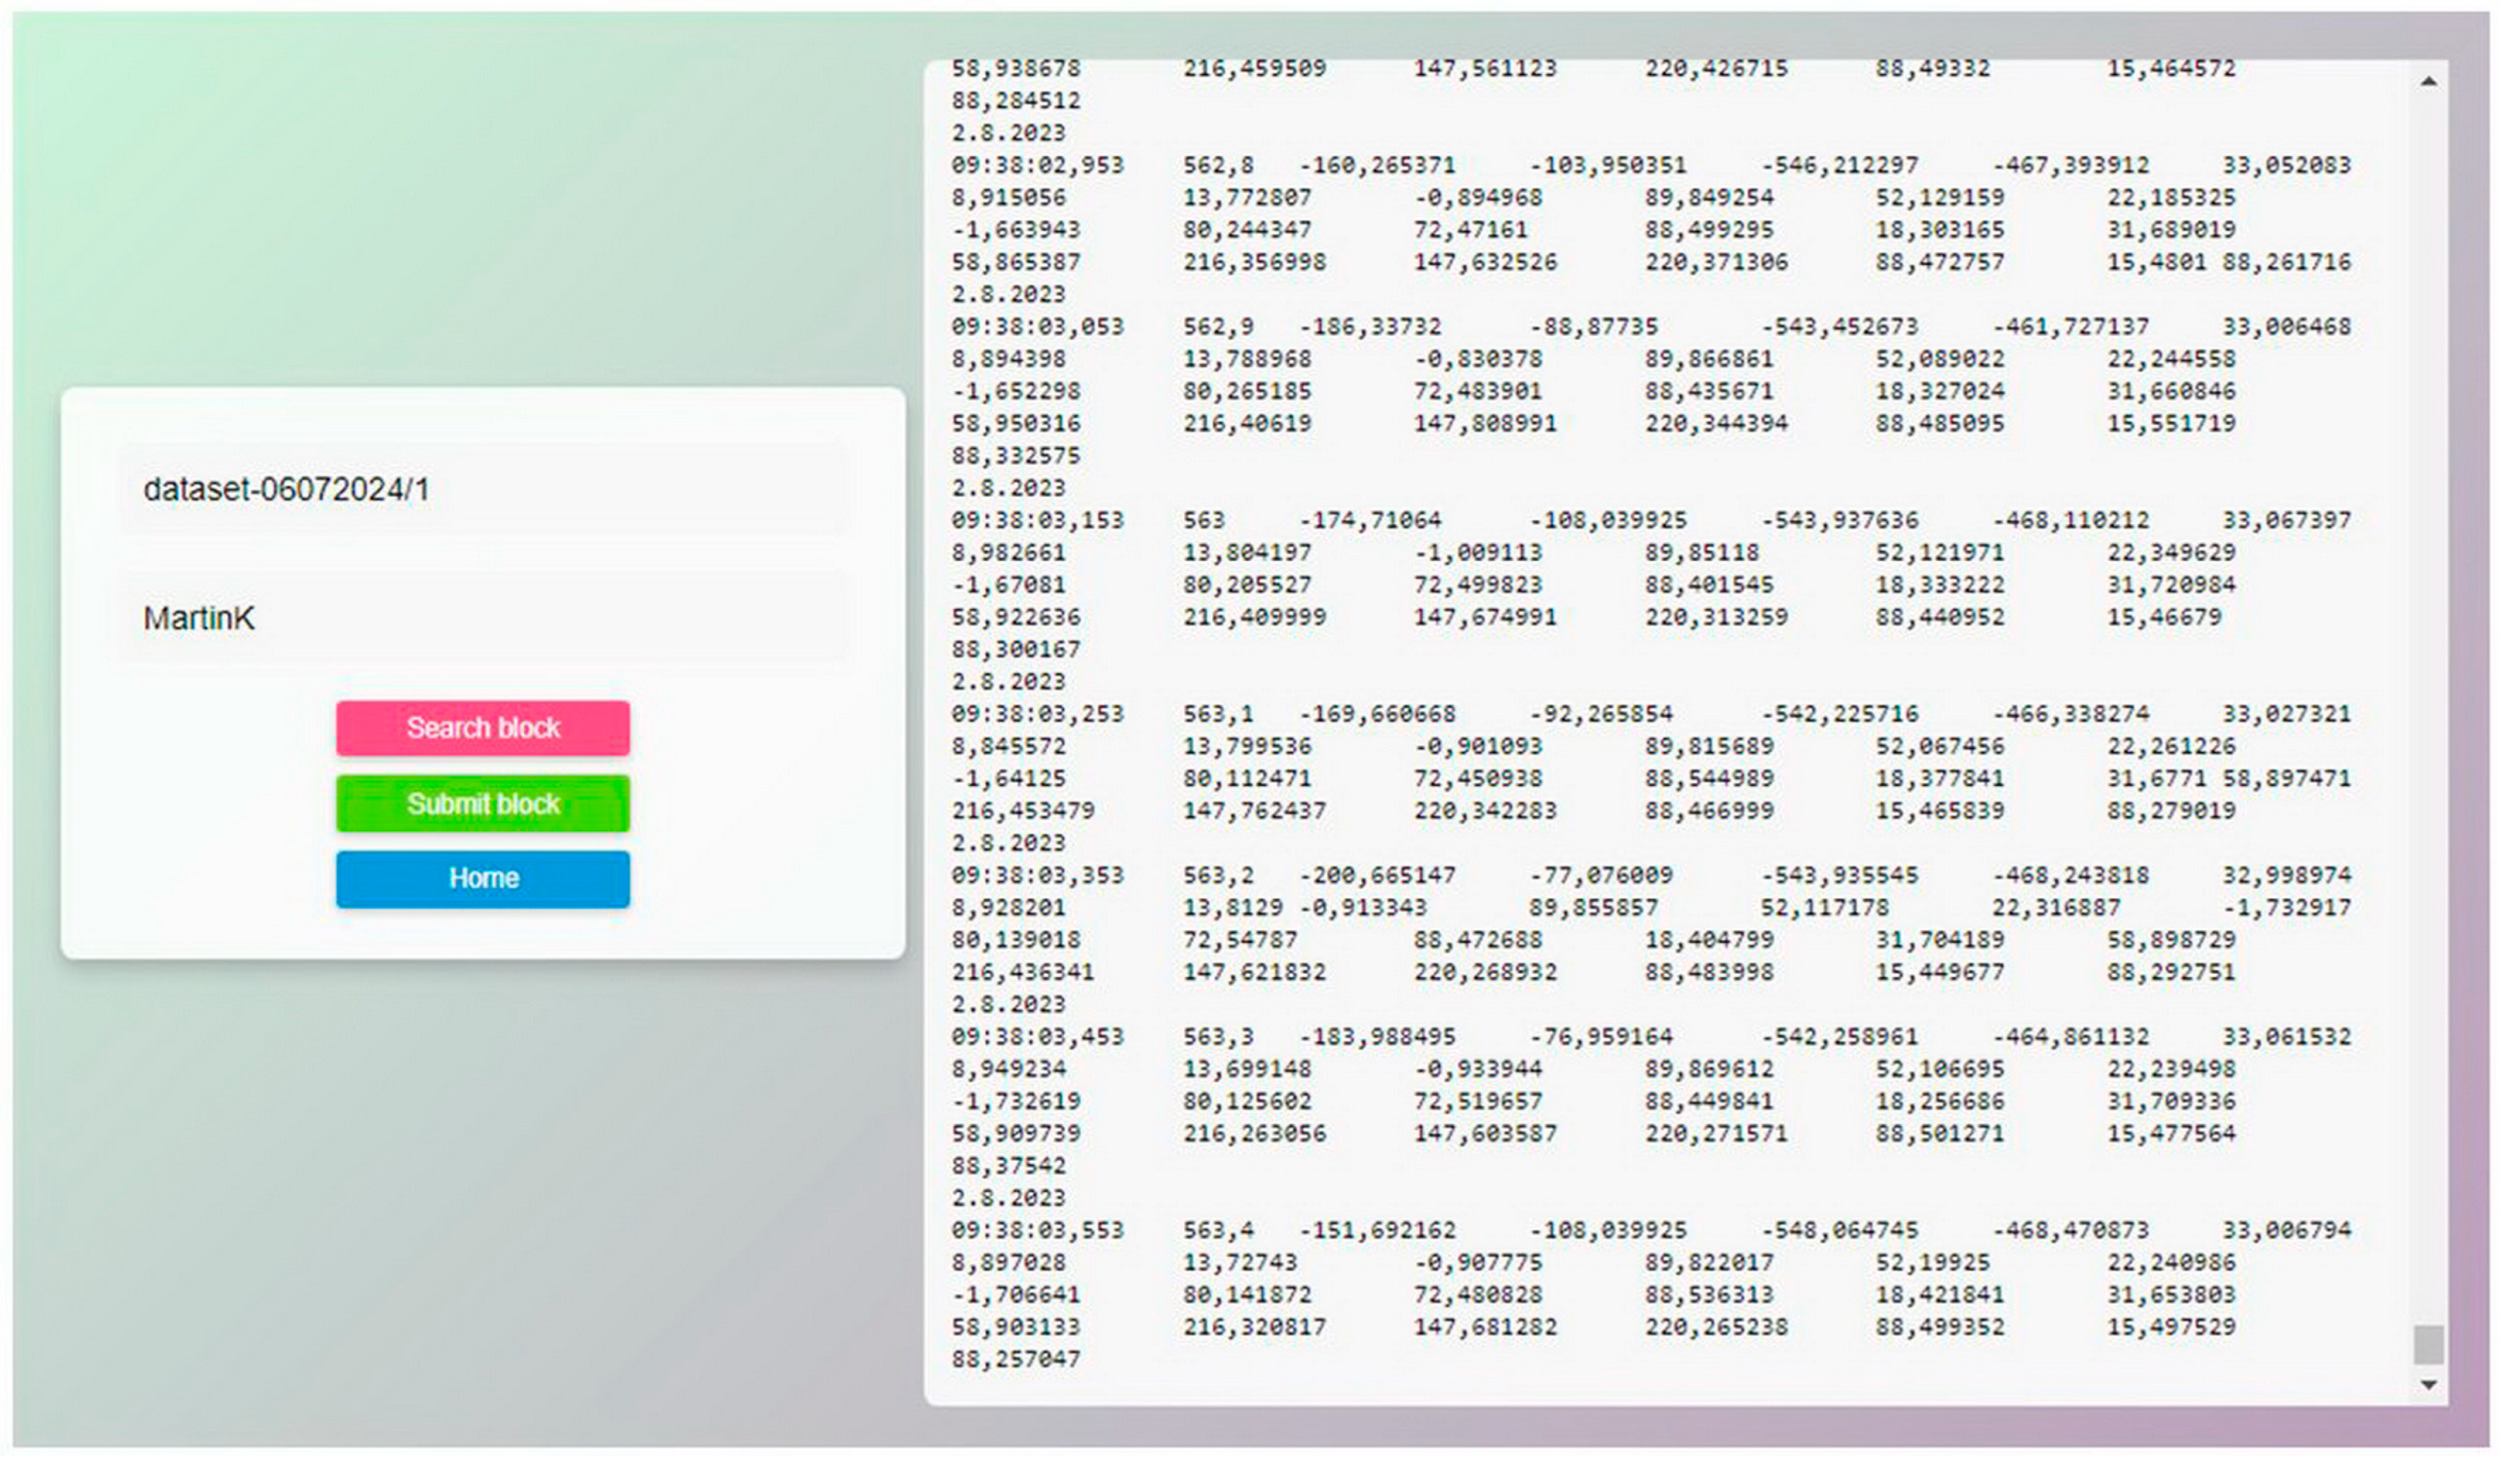This screenshot has height=1460, width=2501.
Task: Select timestamp 09:38:03,153
Action: (1037, 520)
